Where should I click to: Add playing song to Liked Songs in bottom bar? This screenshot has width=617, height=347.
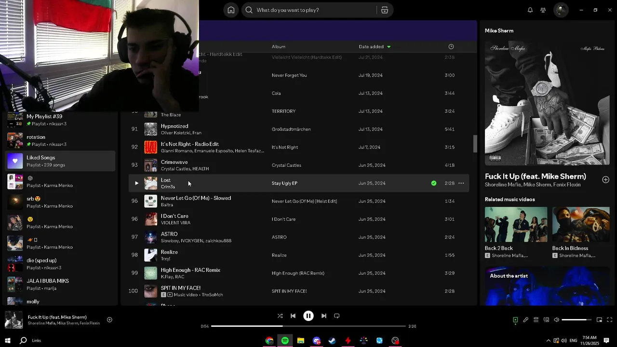(x=109, y=320)
